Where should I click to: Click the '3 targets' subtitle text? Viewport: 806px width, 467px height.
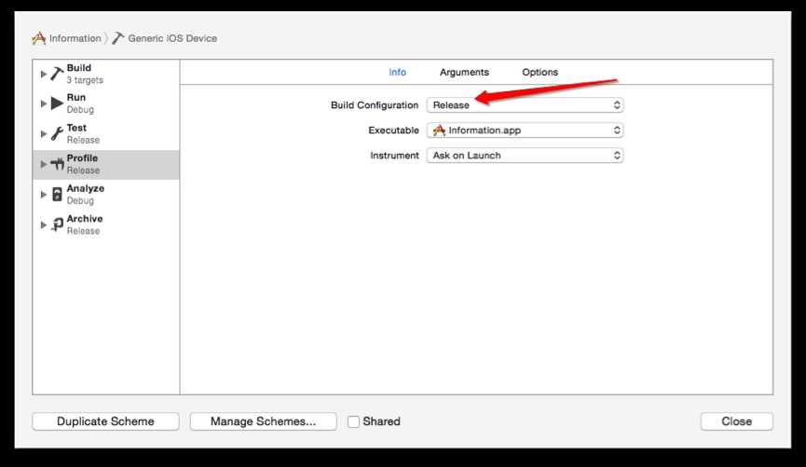[x=85, y=80]
